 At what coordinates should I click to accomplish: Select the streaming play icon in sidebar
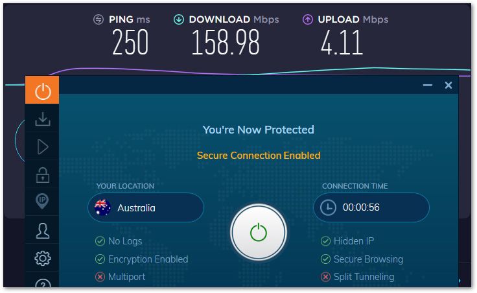point(43,147)
